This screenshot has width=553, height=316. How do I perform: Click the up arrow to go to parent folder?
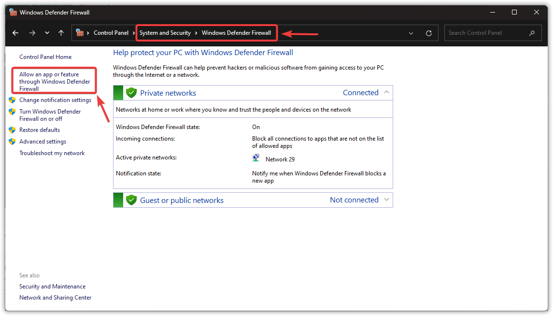[60, 32]
